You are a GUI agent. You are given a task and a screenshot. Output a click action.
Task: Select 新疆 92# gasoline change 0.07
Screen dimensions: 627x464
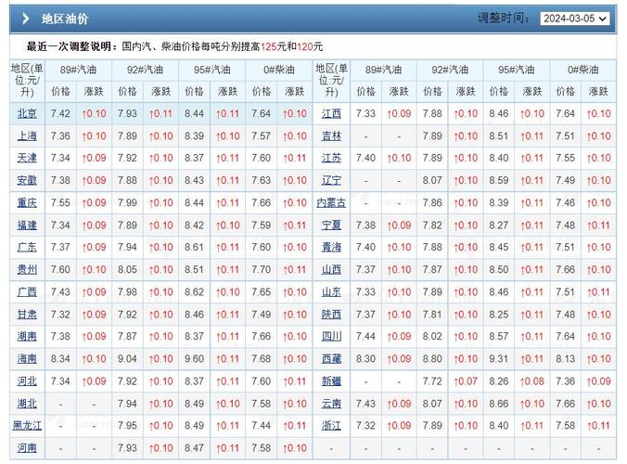click(x=466, y=381)
